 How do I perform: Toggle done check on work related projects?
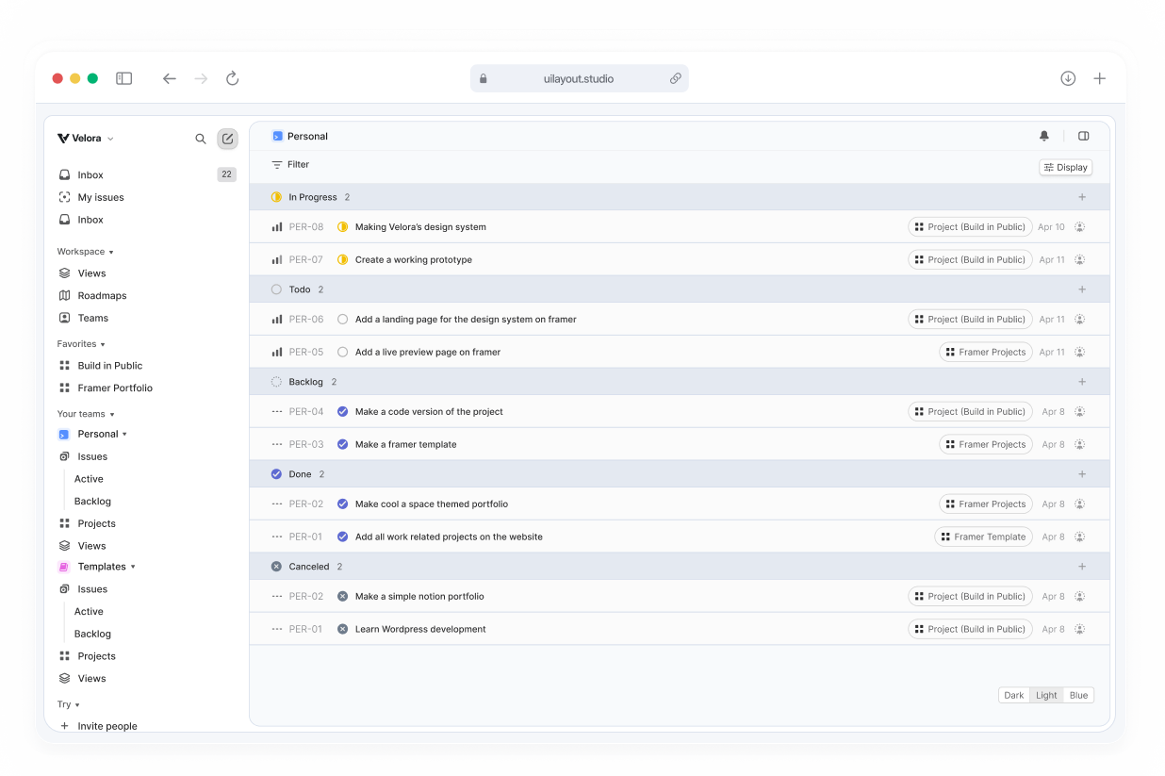click(x=343, y=537)
